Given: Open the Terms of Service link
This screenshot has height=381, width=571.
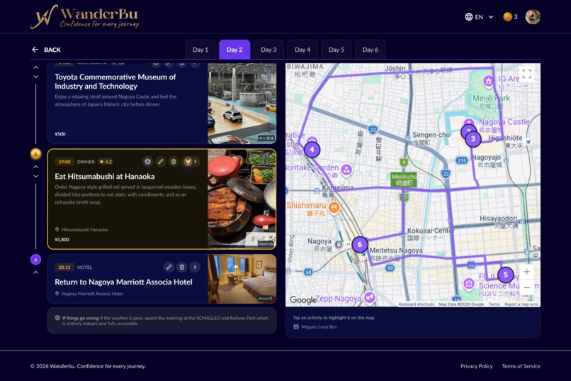Looking at the screenshot, I should pos(521,366).
